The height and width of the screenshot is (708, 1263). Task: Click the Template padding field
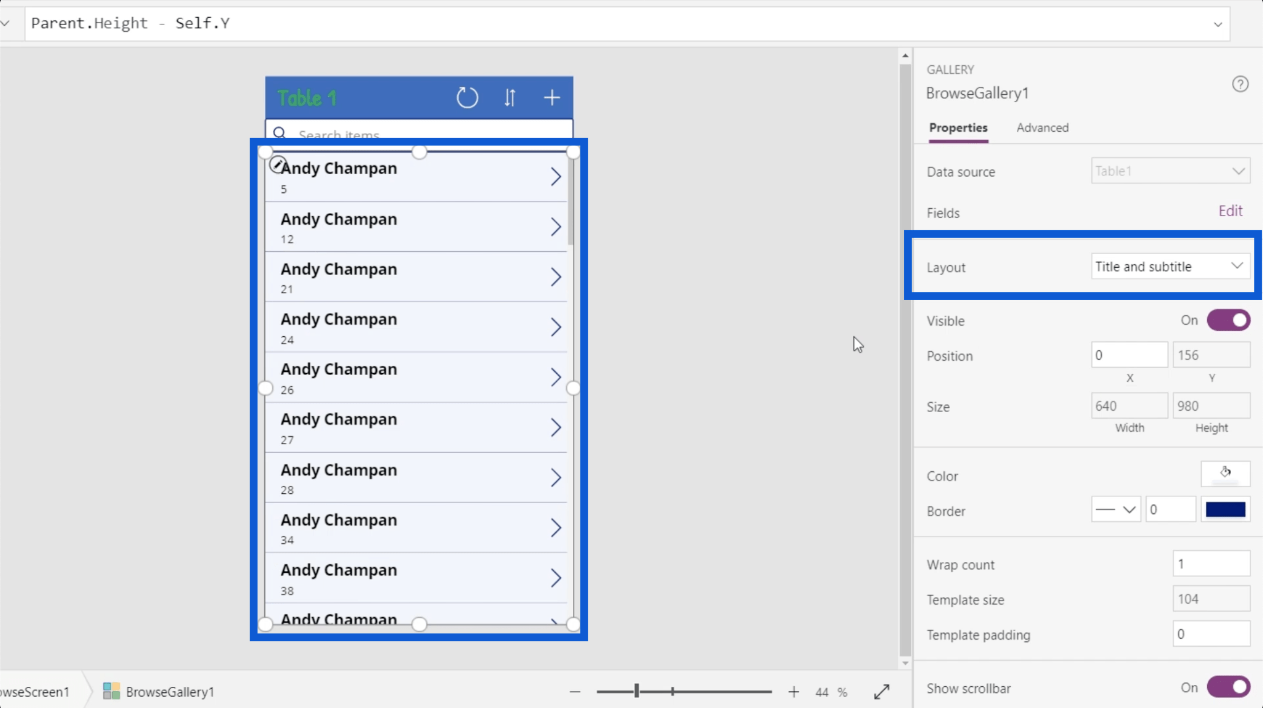[x=1211, y=633]
